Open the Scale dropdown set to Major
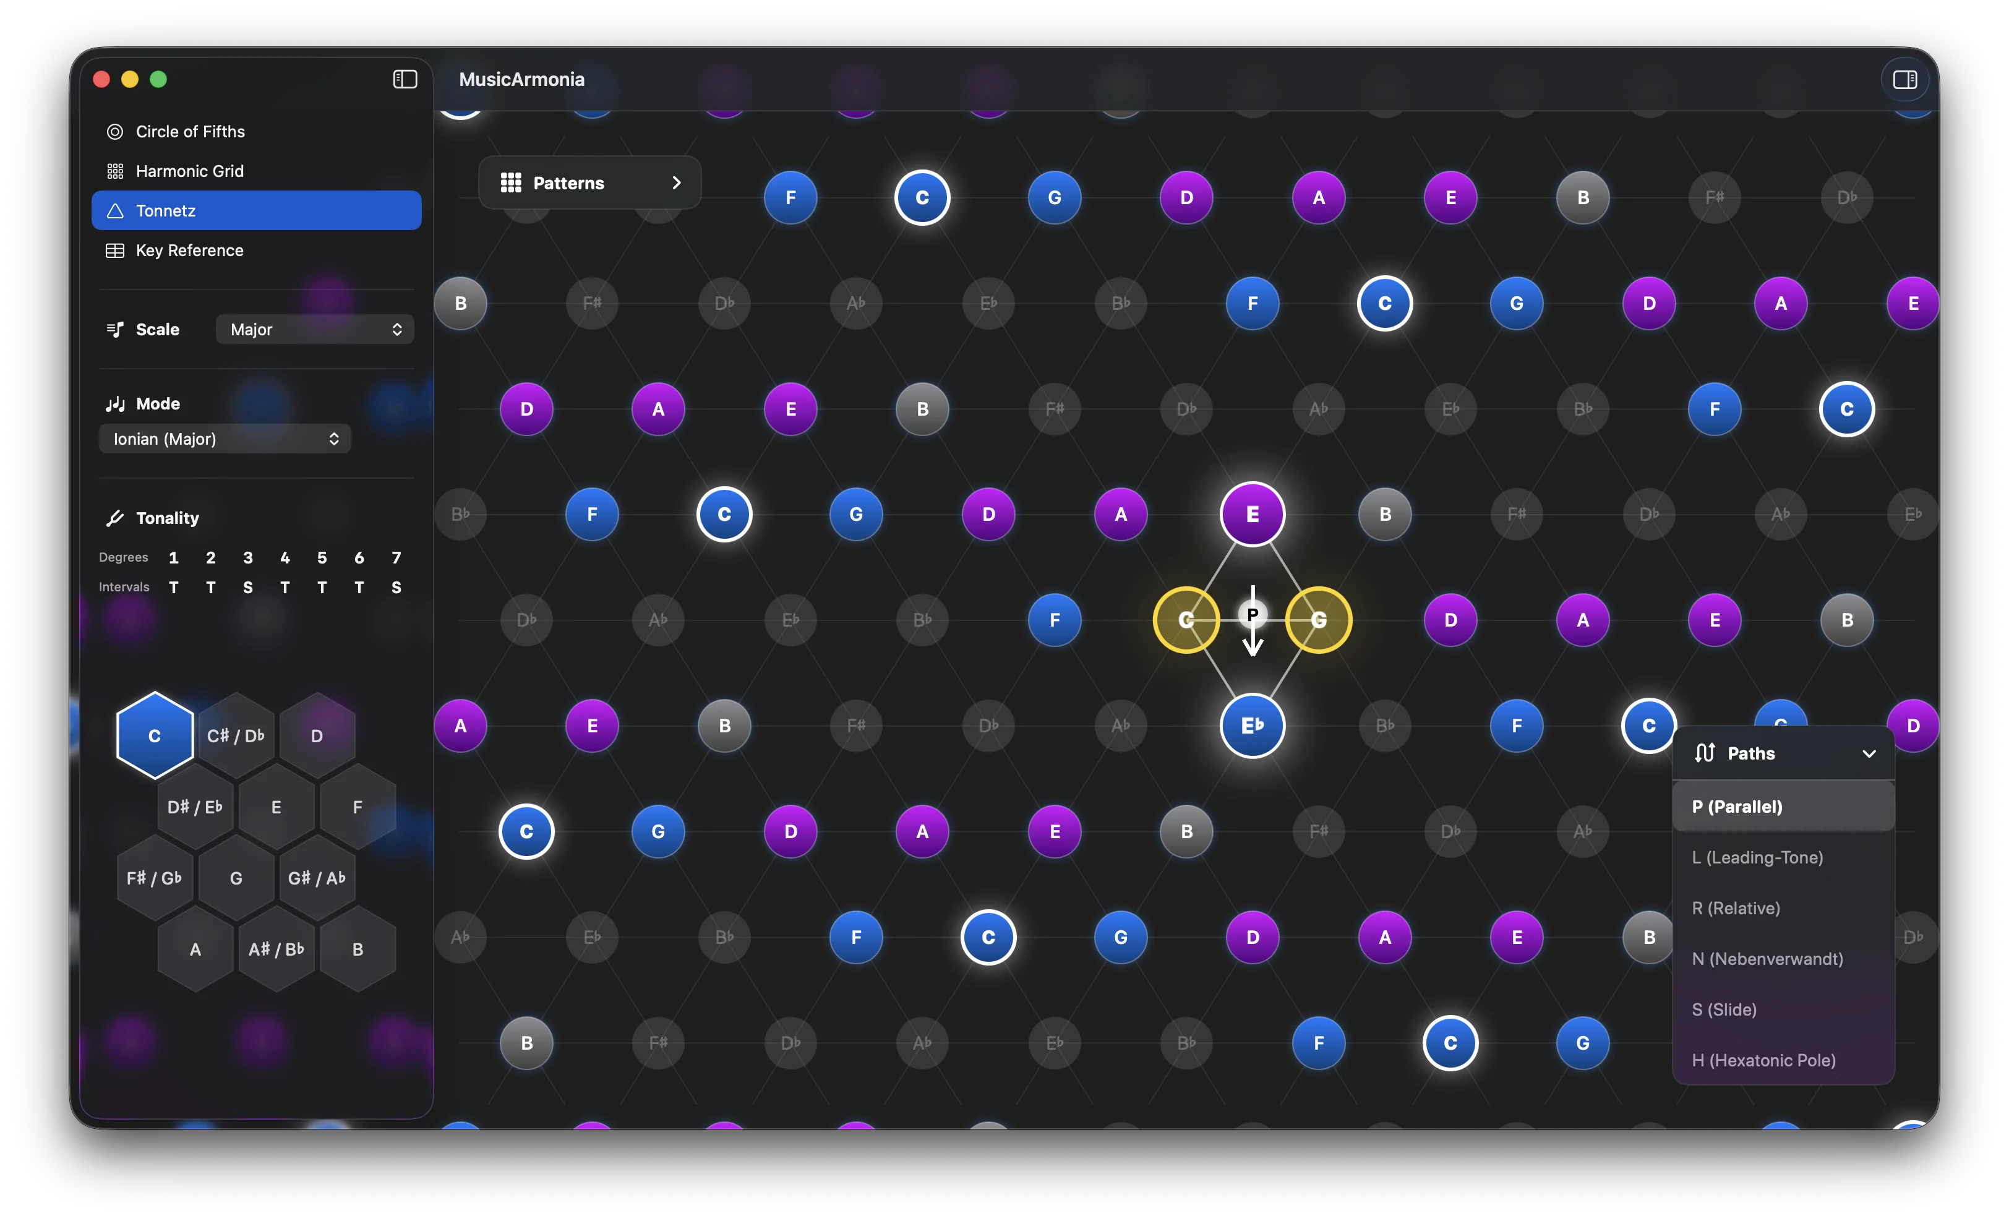Viewport: 2009px width, 1221px height. click(x=315, y=329)
